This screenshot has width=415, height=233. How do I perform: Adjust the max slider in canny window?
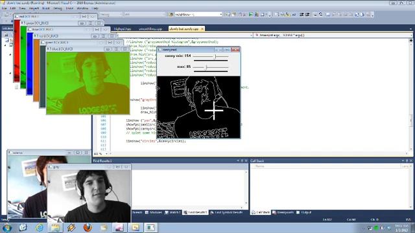(x=206, y=67)
